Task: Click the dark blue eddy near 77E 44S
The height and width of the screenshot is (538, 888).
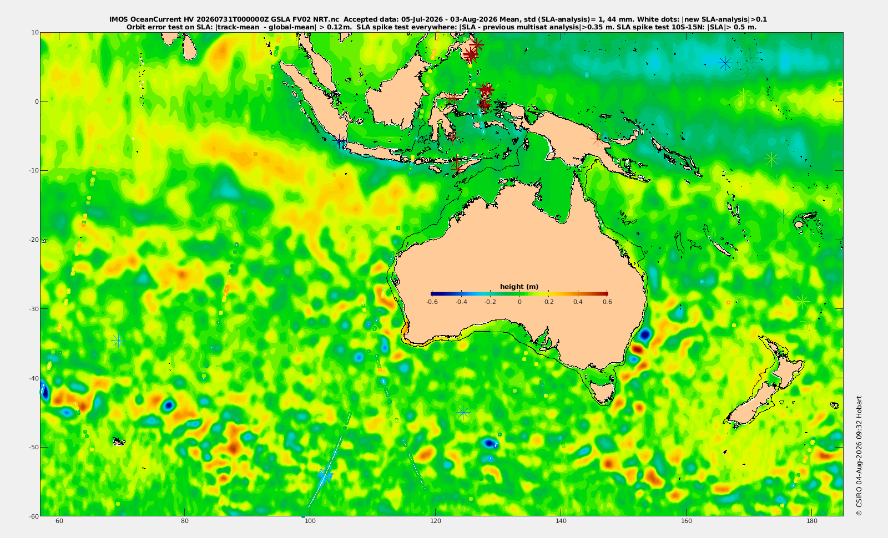Action: (x=168, y=405)
